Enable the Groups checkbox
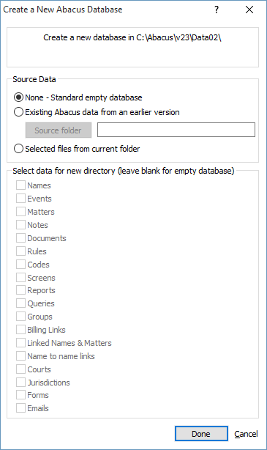 (20, 317)
